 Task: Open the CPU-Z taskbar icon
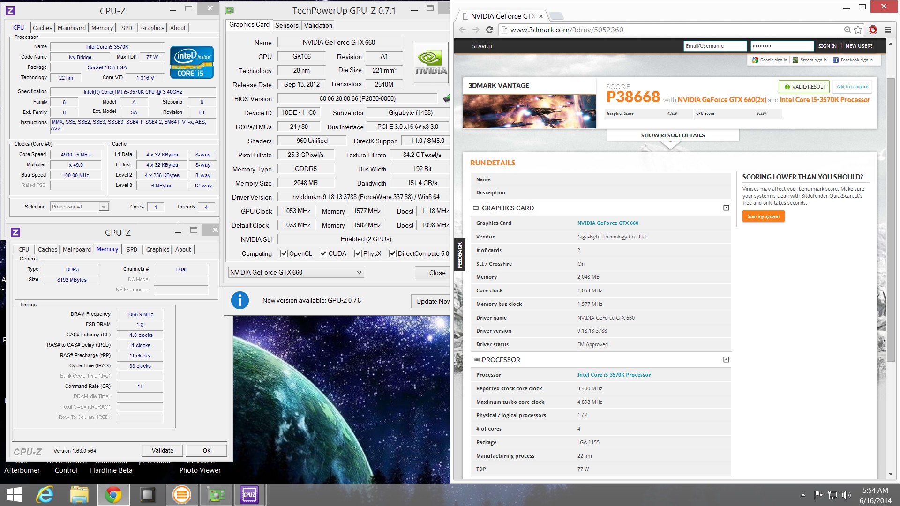click(249, 495)
